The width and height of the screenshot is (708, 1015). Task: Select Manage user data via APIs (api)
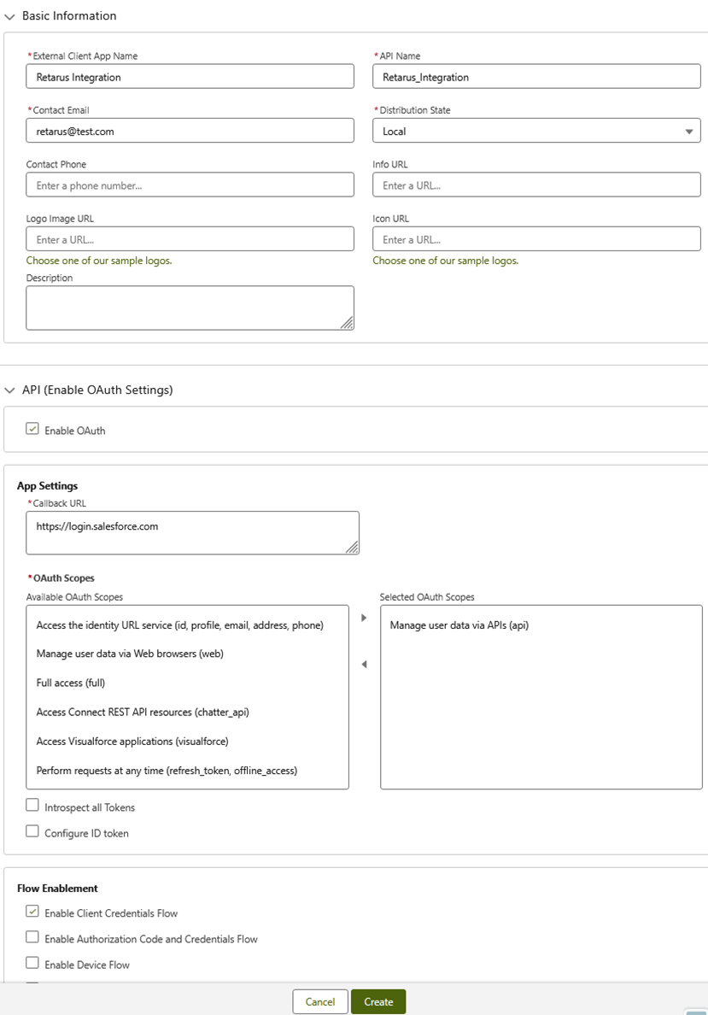tap(459, 625)
